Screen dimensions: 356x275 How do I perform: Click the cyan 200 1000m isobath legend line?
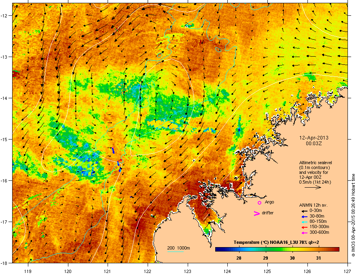click(175, 252)
